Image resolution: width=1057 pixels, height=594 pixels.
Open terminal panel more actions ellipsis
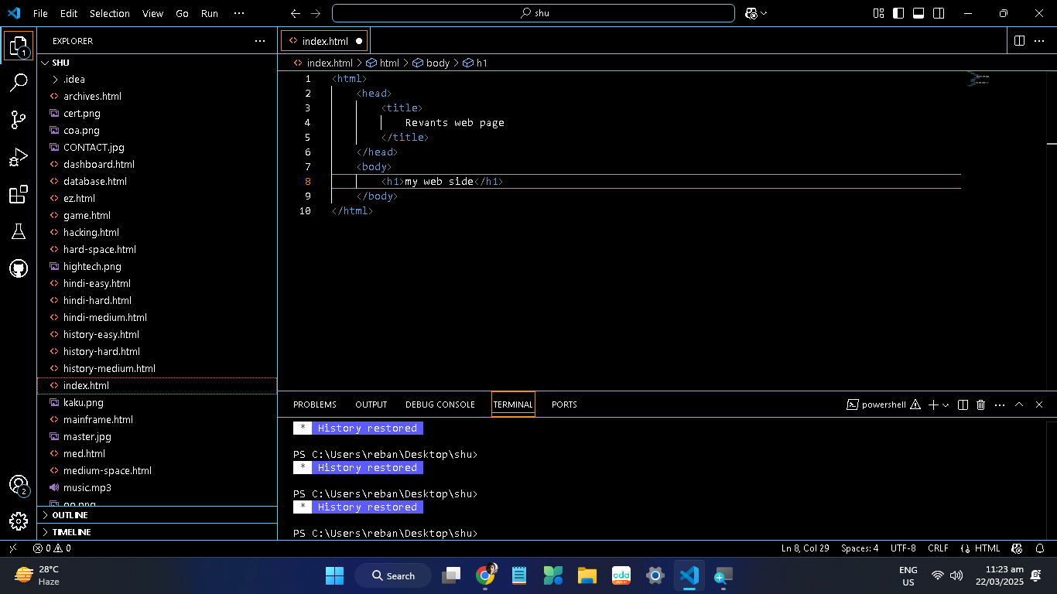[1000, 405]
